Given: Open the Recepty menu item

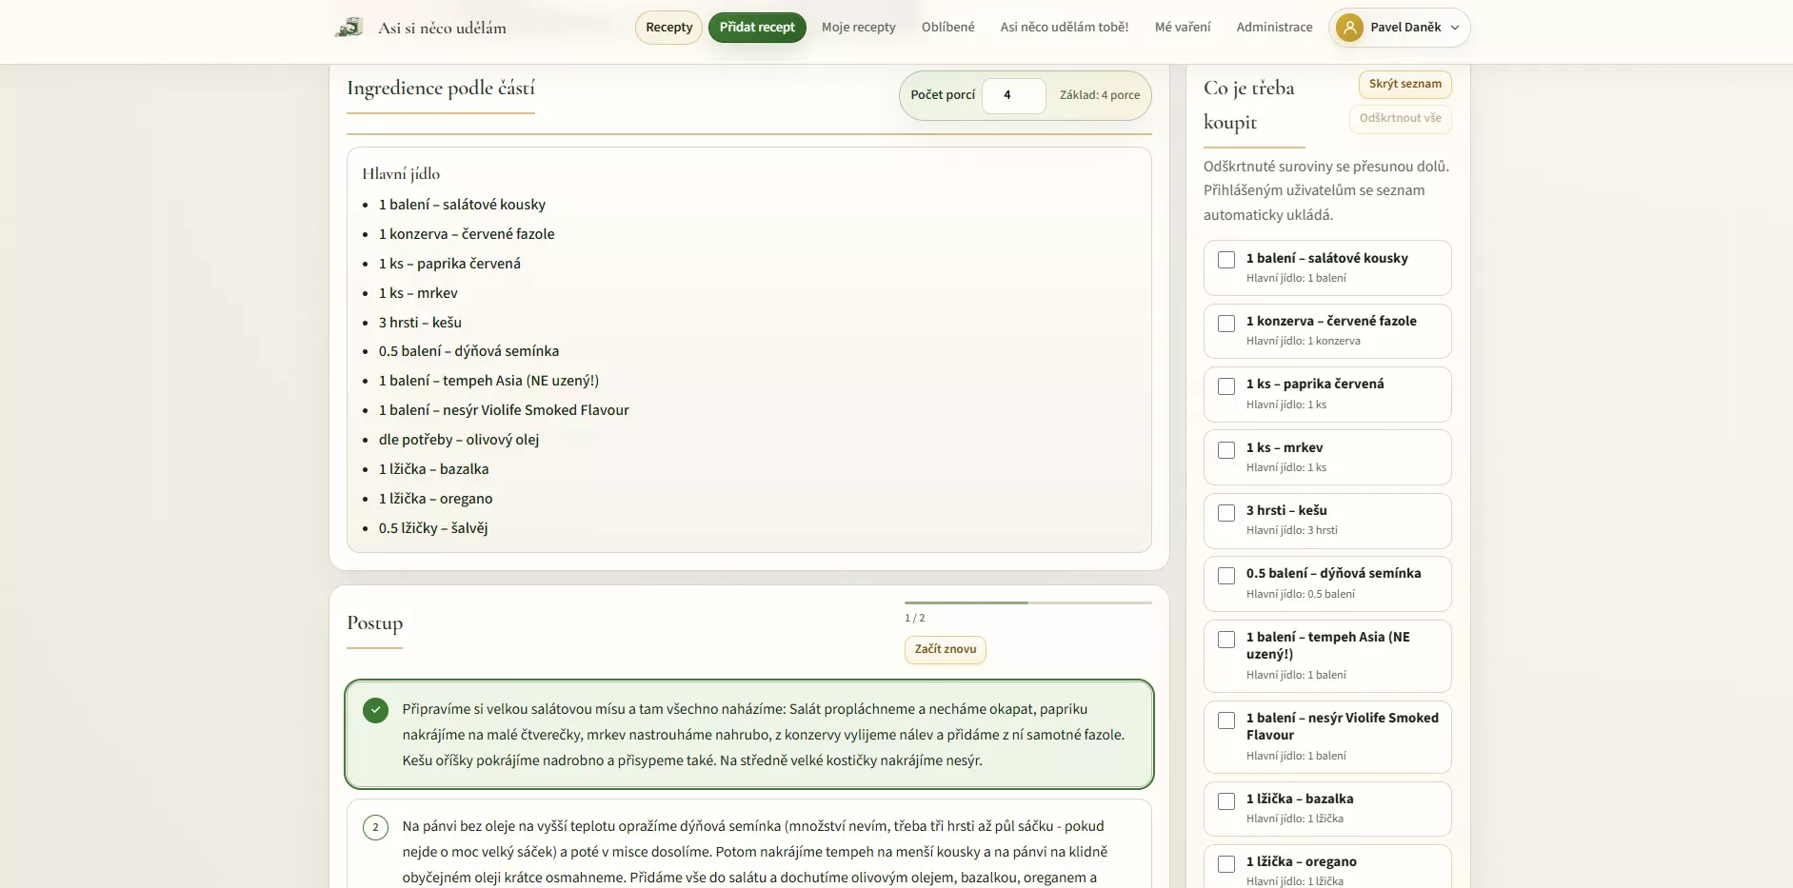Looking at the screenshot, I should (668, 28).
